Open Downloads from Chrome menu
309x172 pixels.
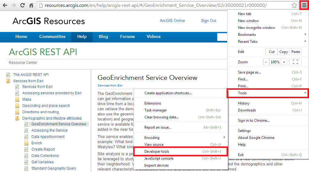point(268,110)
